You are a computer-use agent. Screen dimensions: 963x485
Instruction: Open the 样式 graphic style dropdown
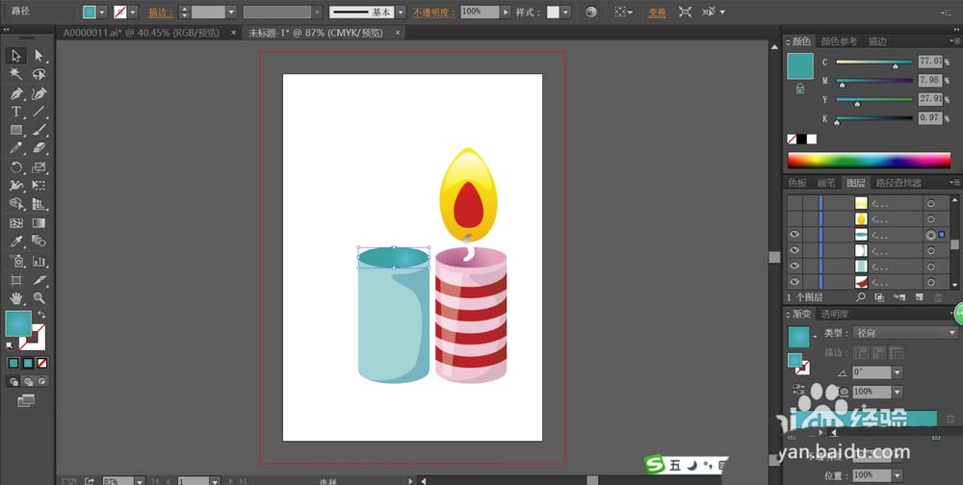click(565, 12)
